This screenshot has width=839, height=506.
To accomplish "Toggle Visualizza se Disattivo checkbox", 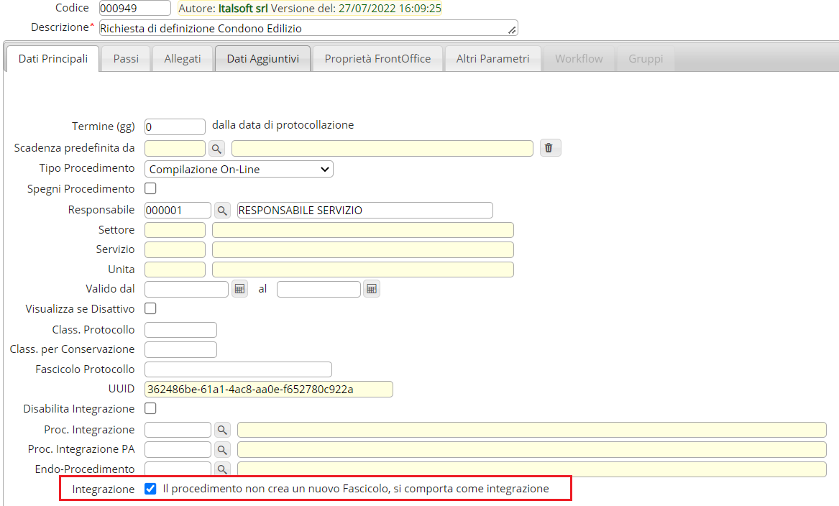I will click(x=151, y=308).
